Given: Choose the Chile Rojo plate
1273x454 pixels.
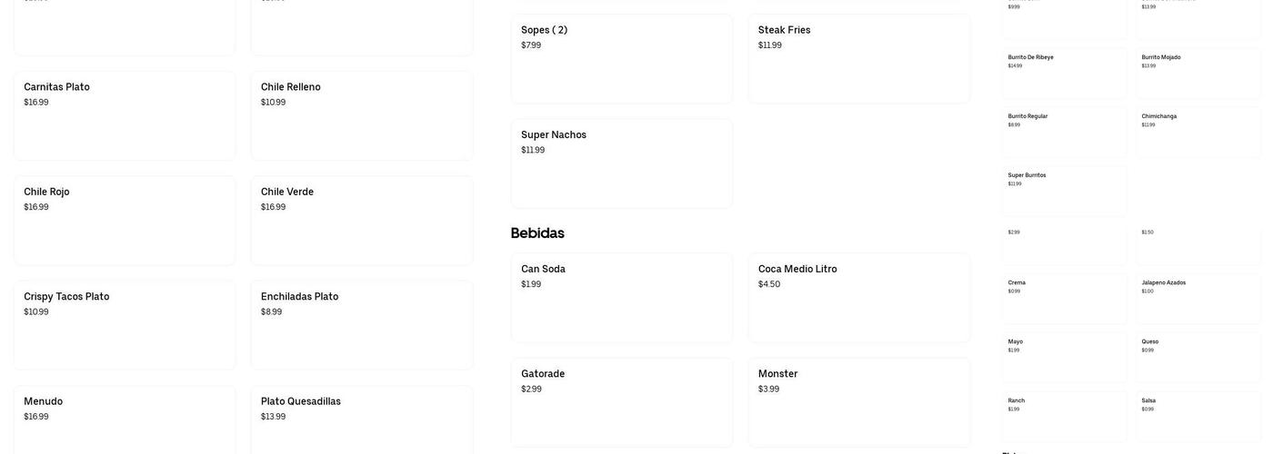Looking at the screenshot, I should 125,221.
